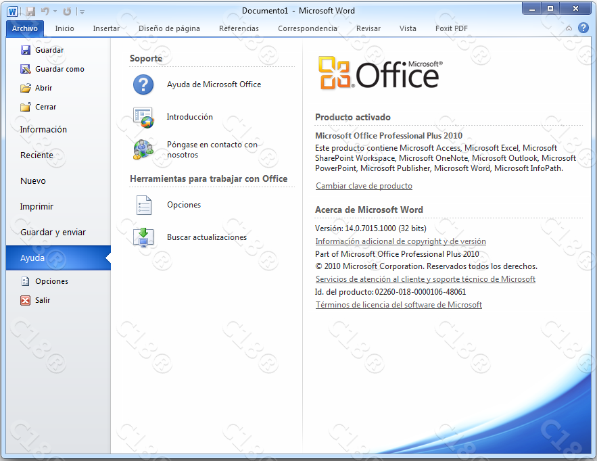Click the blue Help question mark icon
The height and width of the screenshot is (461, 597).
(583, 28)
